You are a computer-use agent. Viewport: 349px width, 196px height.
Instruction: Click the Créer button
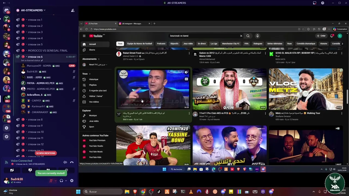tap(321, 36)
